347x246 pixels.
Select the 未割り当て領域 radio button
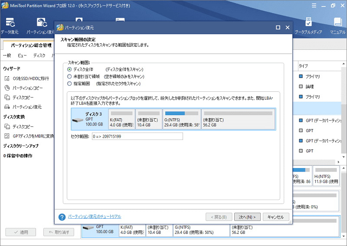69,77
